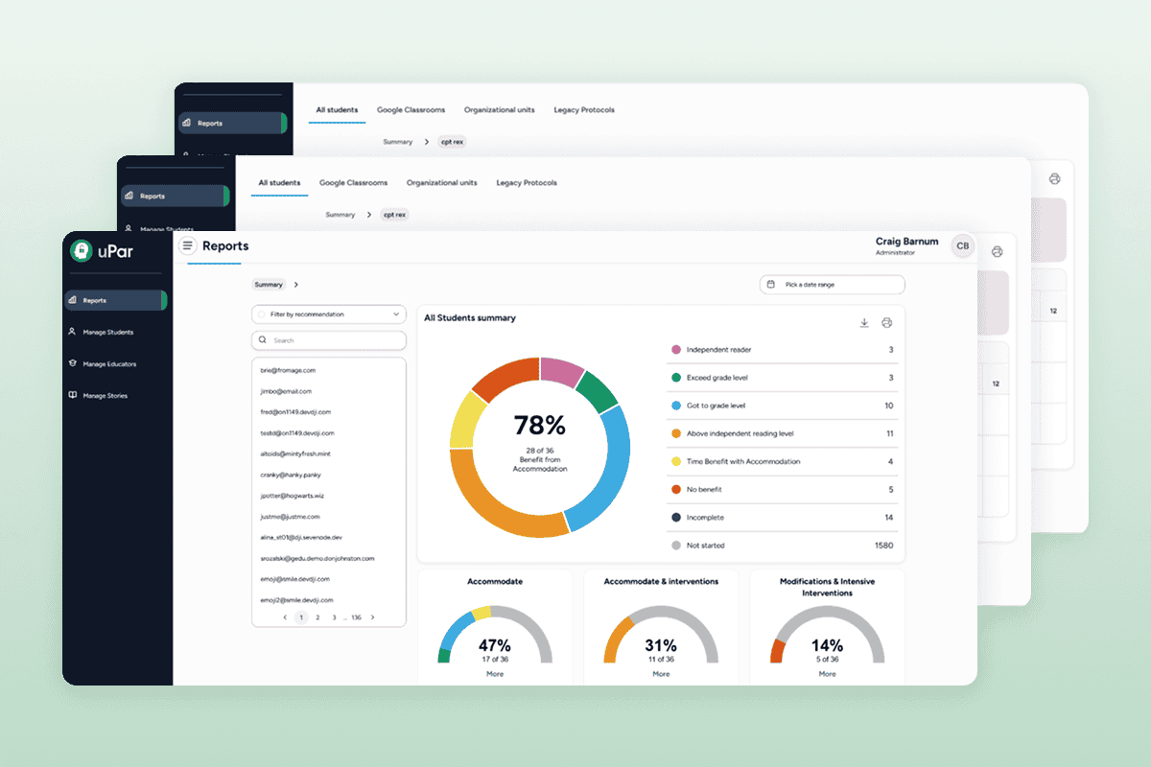Click the search magnifier in the student list
This screenshot has height=767, width=1151.
[x=261, y=339]
